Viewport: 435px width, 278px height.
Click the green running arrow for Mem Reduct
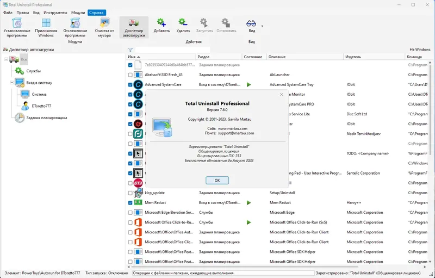249,203
